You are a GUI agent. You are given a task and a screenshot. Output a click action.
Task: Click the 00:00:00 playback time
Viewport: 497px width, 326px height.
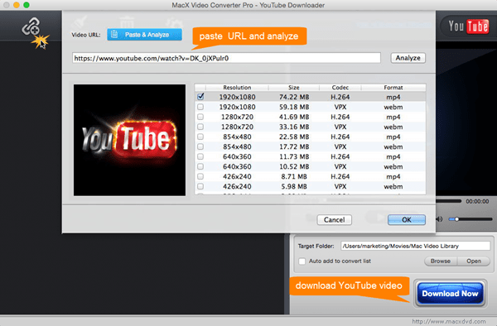pos(477,201)
